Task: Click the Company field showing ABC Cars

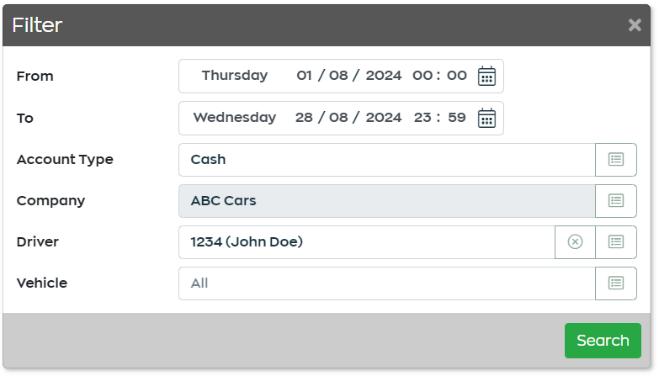Action: click(x=386, y=201)
